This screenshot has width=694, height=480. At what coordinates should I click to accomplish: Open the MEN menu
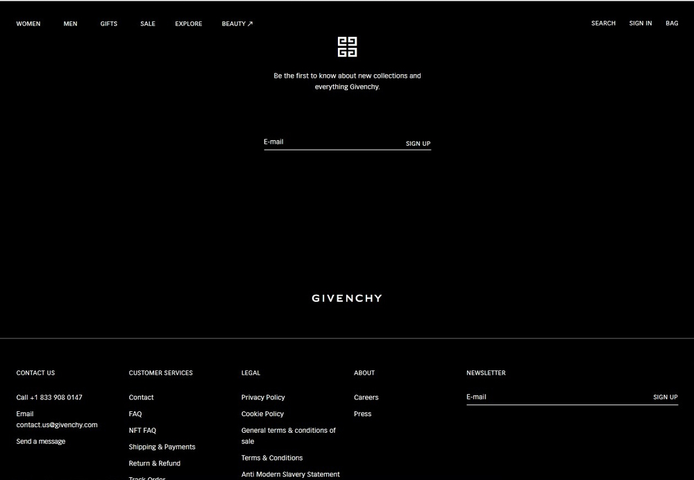click(70, 23)
